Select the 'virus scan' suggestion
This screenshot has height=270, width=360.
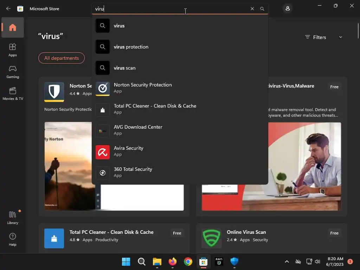[x=180, y=68]
